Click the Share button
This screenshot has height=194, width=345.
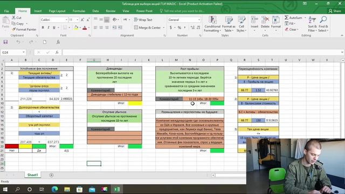click(x=335, y=11)
